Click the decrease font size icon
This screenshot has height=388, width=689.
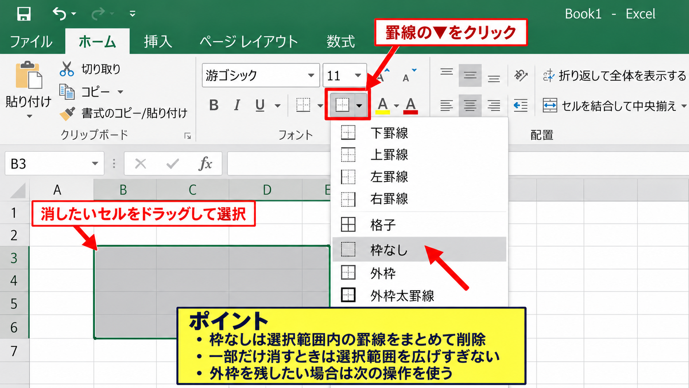coord(409,75)
